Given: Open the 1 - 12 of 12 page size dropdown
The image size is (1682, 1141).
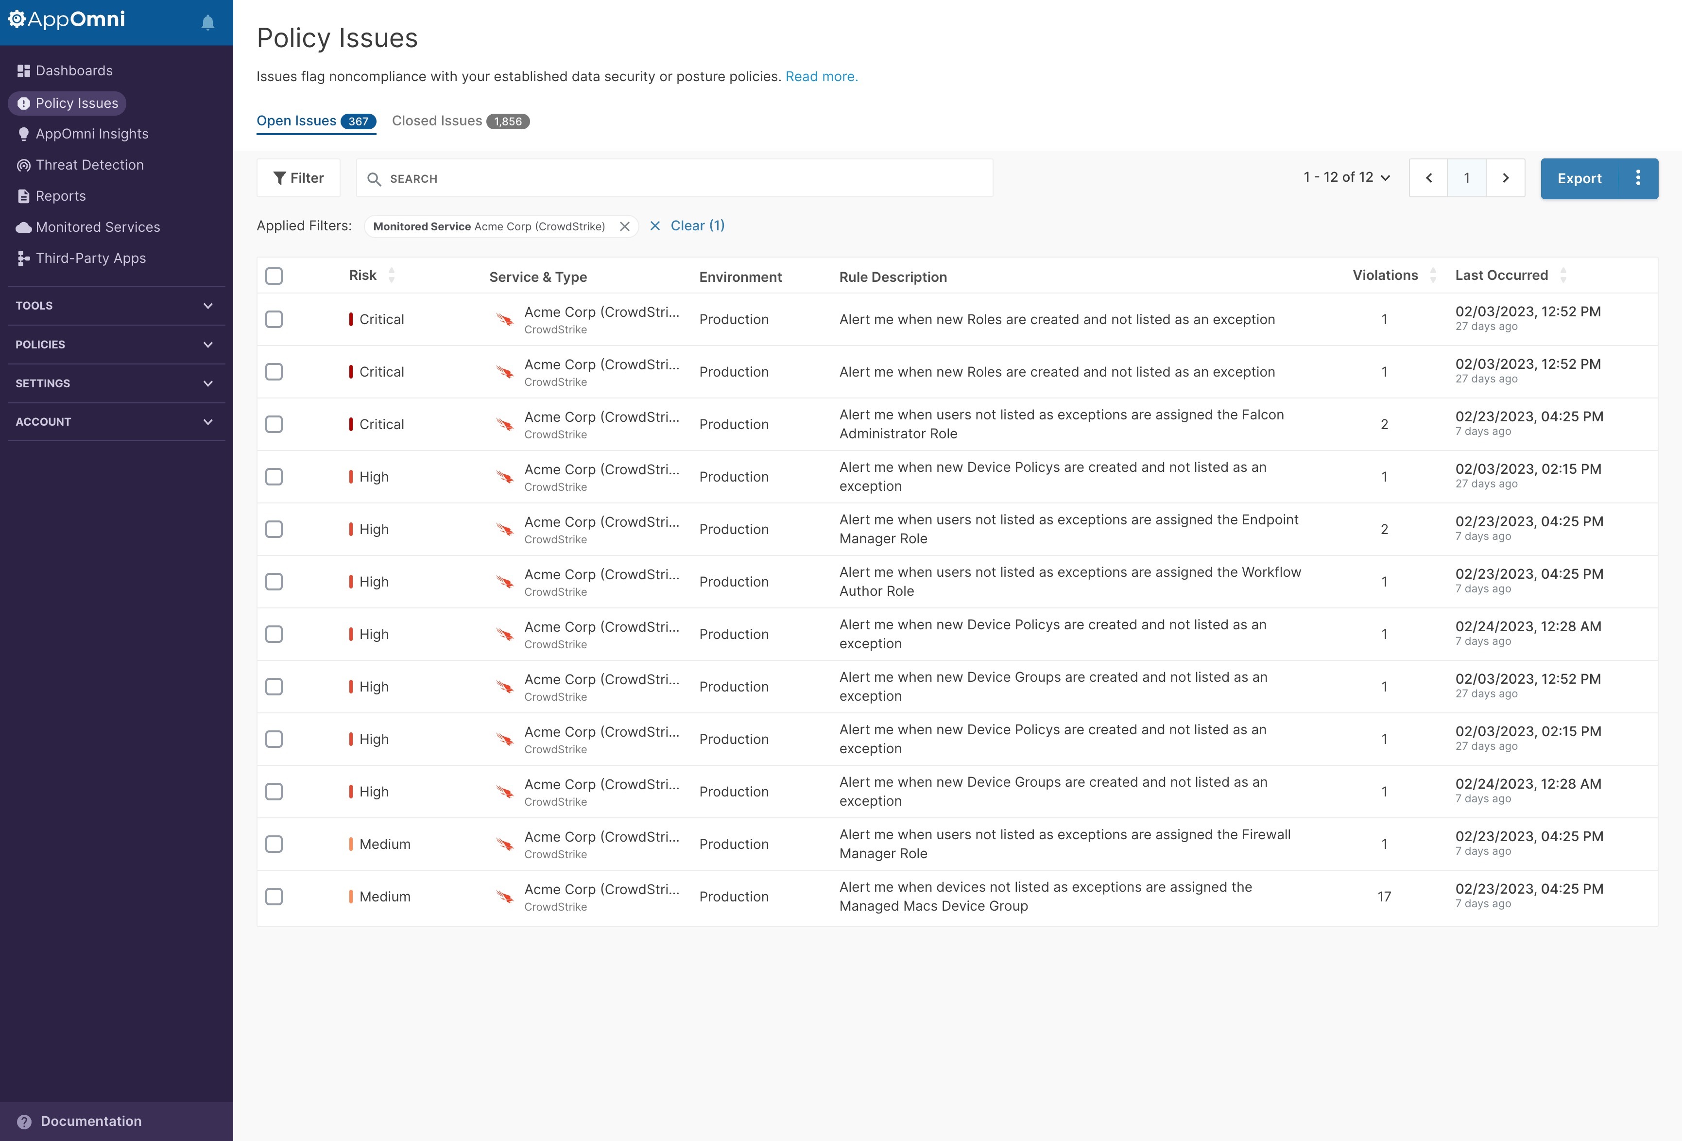Looking at the screenshot, I should click(1346, 177).
